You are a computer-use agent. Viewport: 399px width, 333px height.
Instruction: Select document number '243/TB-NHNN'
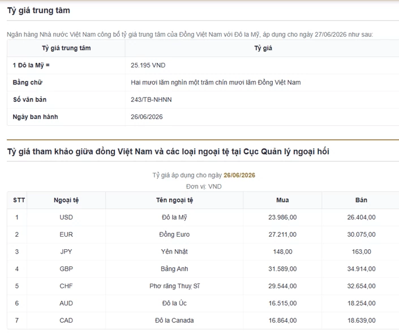click(151, 100)
